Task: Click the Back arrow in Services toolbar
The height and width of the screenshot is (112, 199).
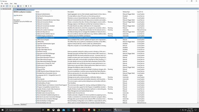Action: [x=1, y=6]
